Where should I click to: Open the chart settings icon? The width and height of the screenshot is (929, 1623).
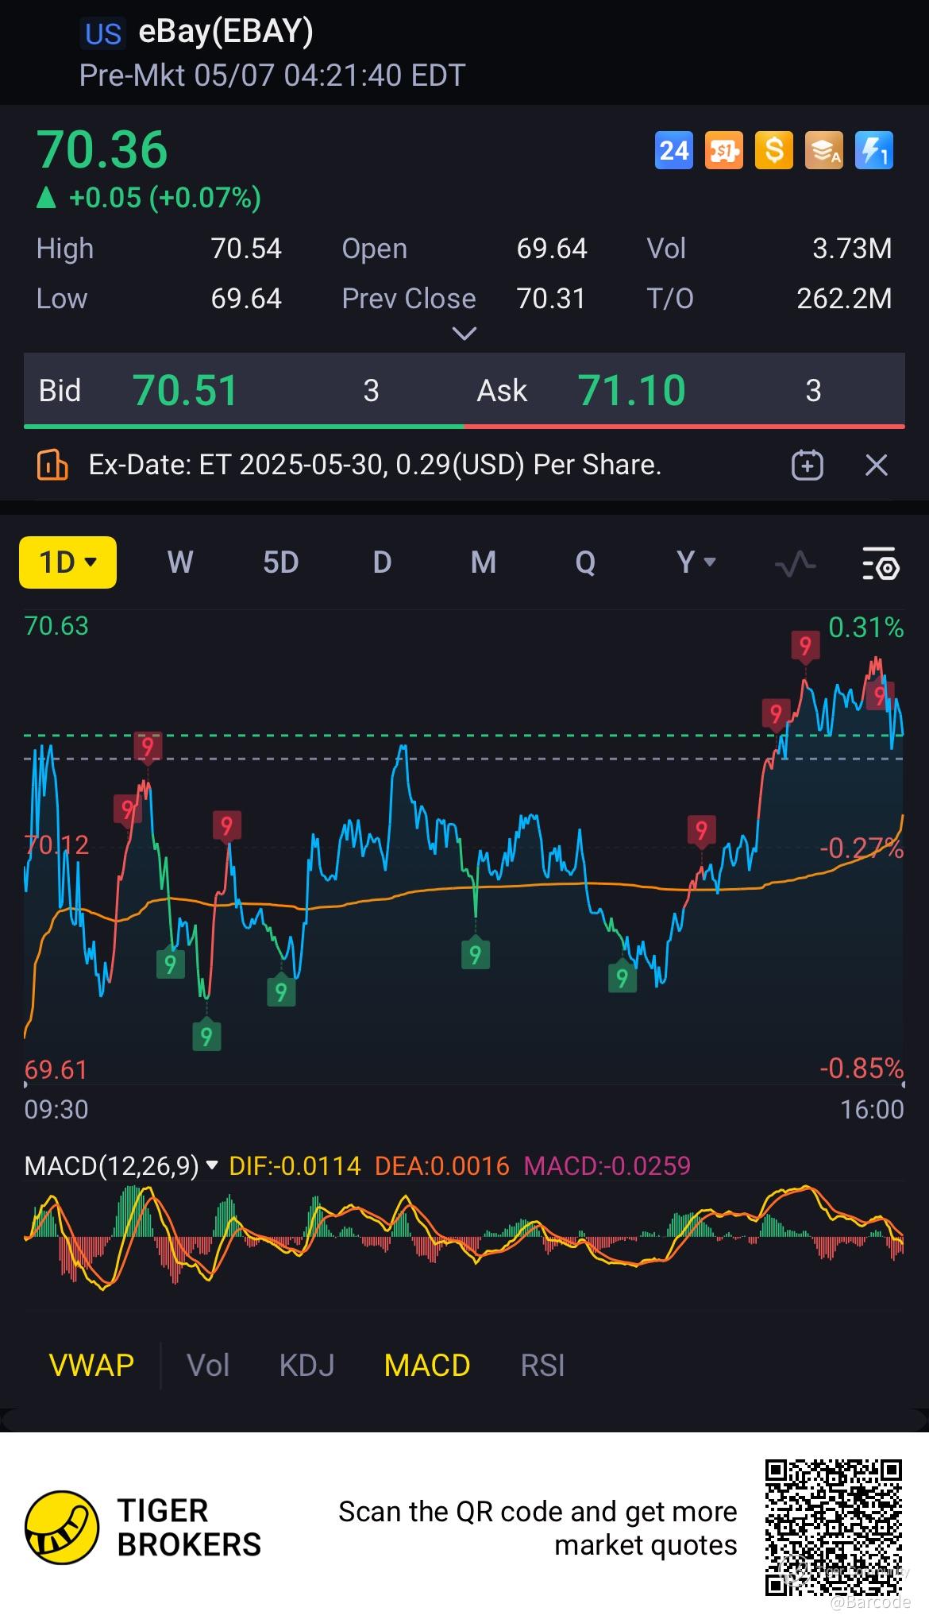[881, 562]
